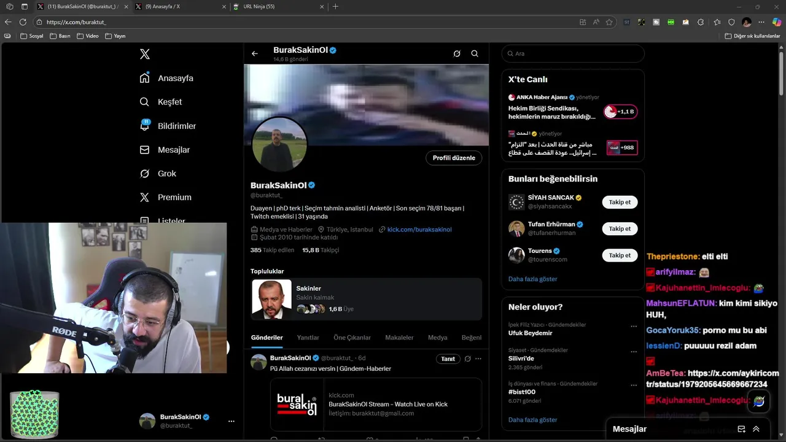Viewport: 786px width, 442px height.
Task: Open Grok from the sidebar
Action: (x=158, y=174)
